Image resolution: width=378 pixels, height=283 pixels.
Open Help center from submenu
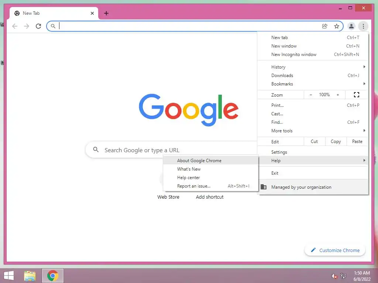[211, 178]
